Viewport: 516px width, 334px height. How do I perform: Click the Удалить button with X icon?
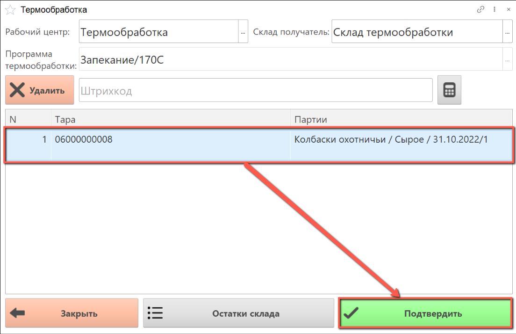(x=40, y=90)
